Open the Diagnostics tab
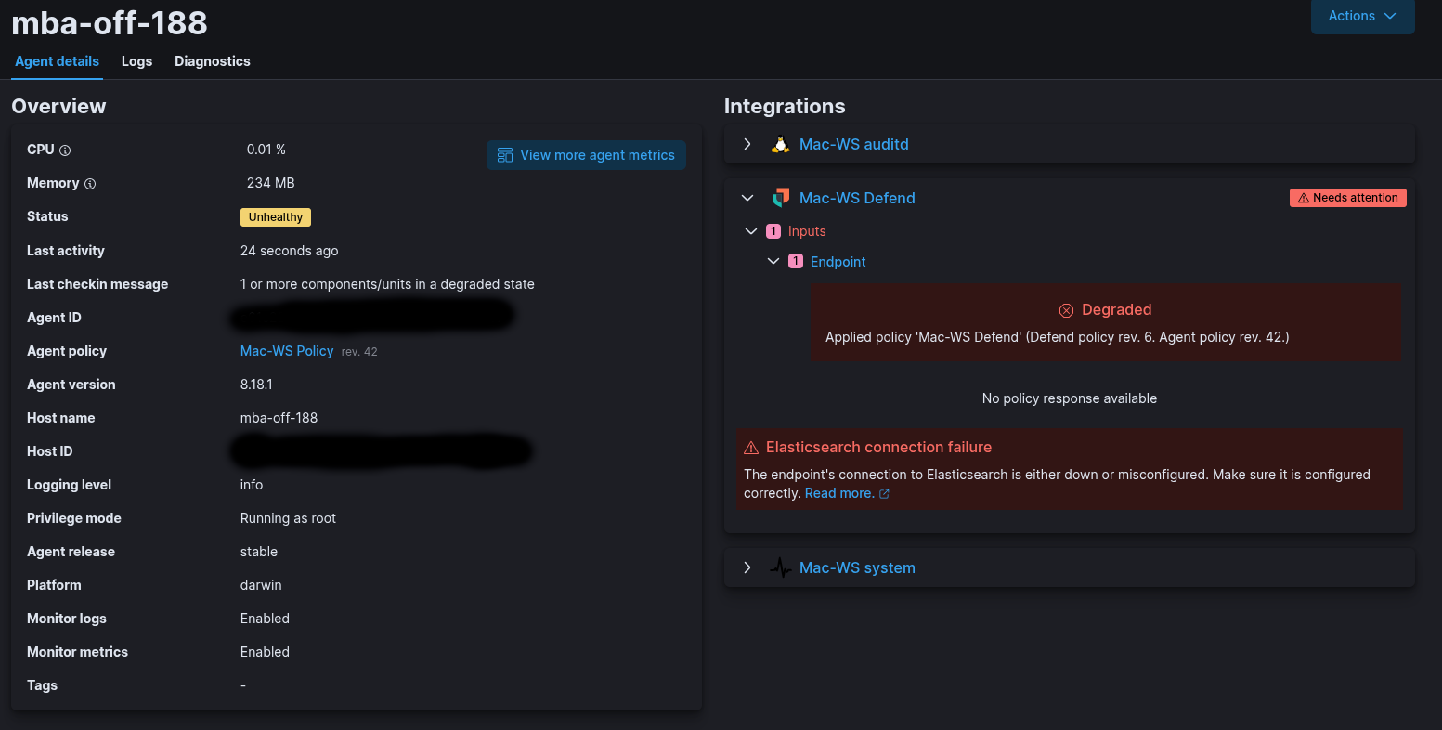 (213, 61)
